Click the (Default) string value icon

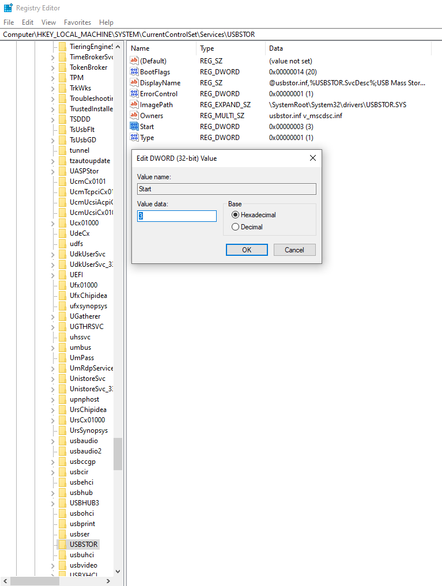coord(134,61)
